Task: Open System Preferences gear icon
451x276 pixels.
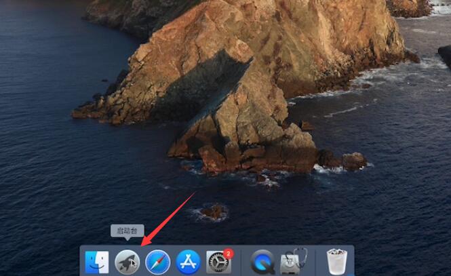Action: tap(218, 262)
